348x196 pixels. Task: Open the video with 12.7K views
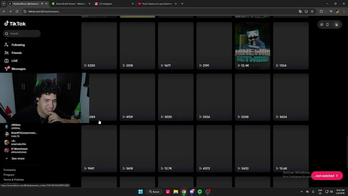click(176, 148)
